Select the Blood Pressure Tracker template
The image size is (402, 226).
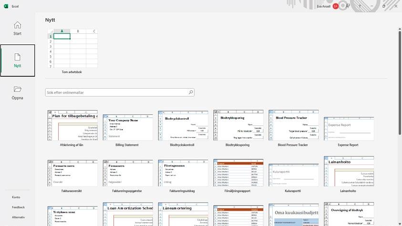pyautogui.click(x=294, y=125)
